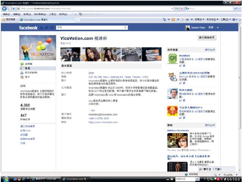
Task: Click the IE search magnifier button
Action: tap(236, 8)
